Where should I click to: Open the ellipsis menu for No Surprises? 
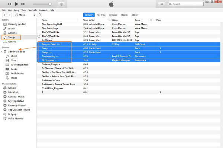57,60
